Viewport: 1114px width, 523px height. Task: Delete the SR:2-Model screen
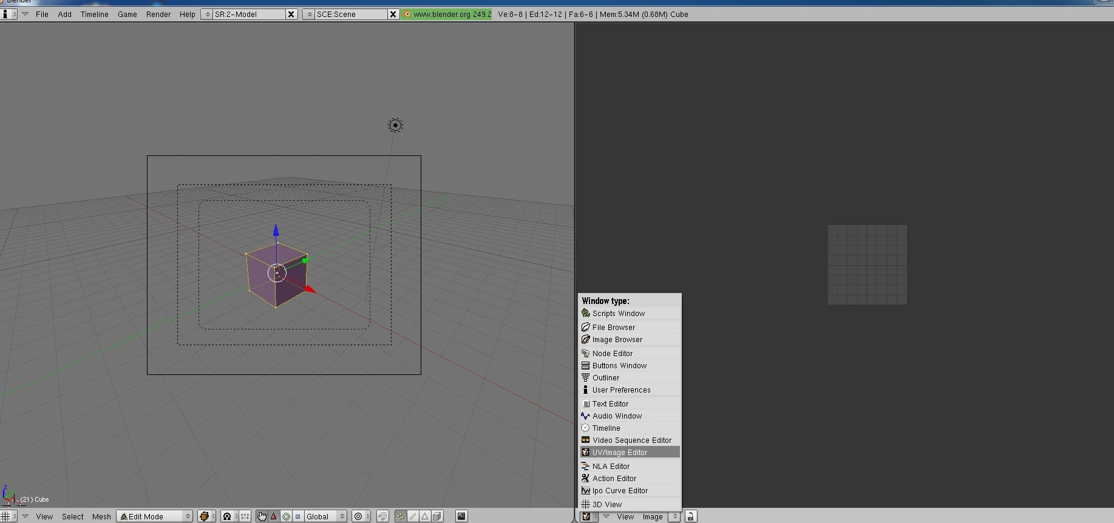point(291,14)
